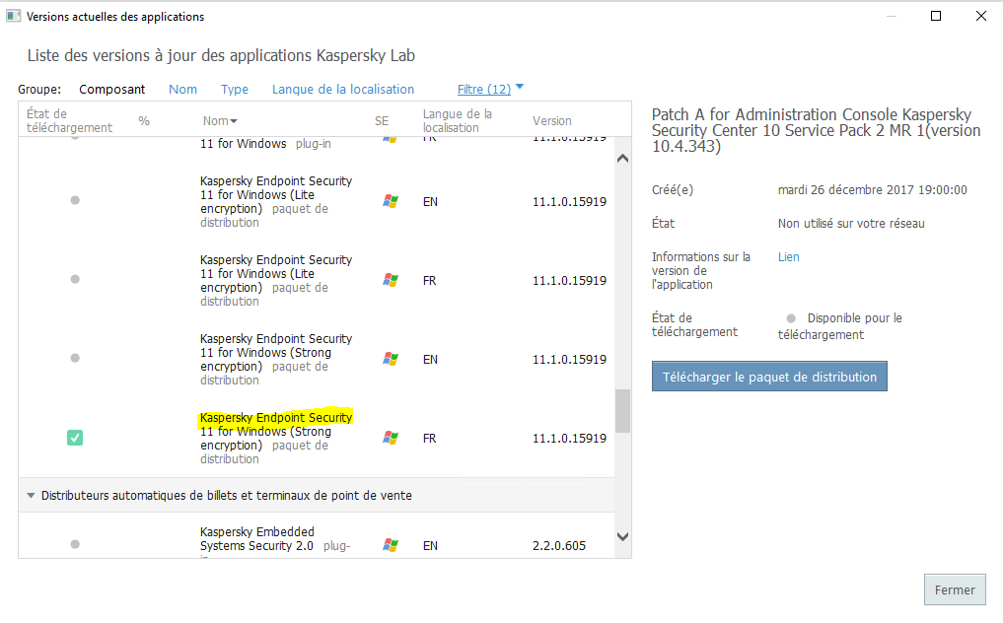
Task: Click the vertical scrollbar thumb
Action: click(622, 411)
